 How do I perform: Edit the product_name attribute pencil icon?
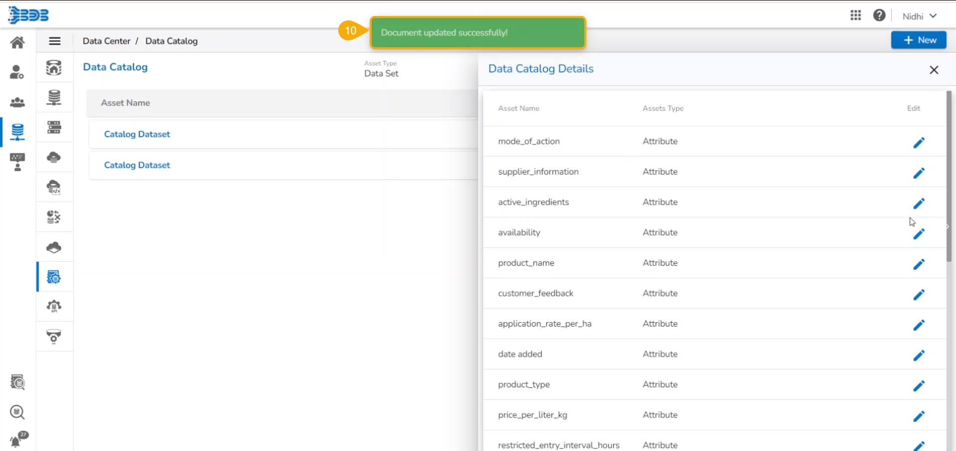pyautogui.click(x=919, y=264)
